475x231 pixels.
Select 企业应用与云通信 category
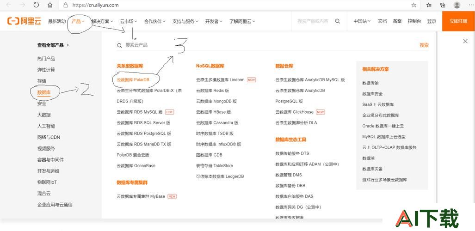tap(55, 205)
